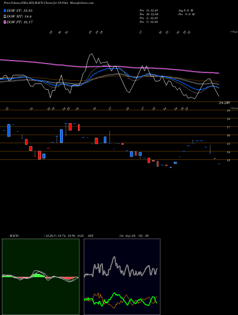The height and width of the screenshot is (315, 238).
Task: Click the 13 price axis label
Action: tap(228, 160)
